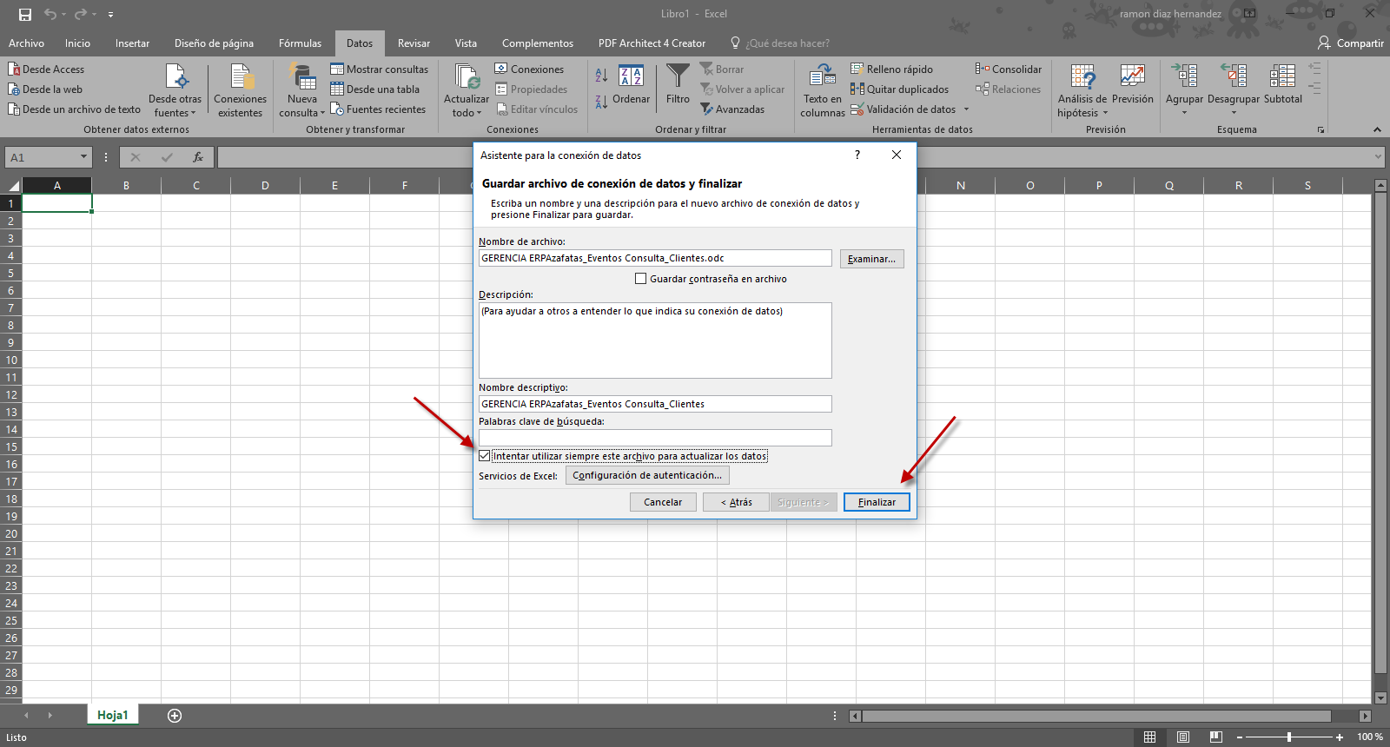
Task: Click Examinar to browse
Action: click(871, 259)
